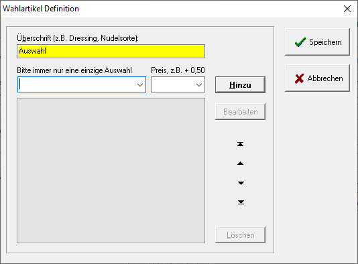
Task: Move selected entry up one position
Action: pyautogui.click(x=240, y=163)
